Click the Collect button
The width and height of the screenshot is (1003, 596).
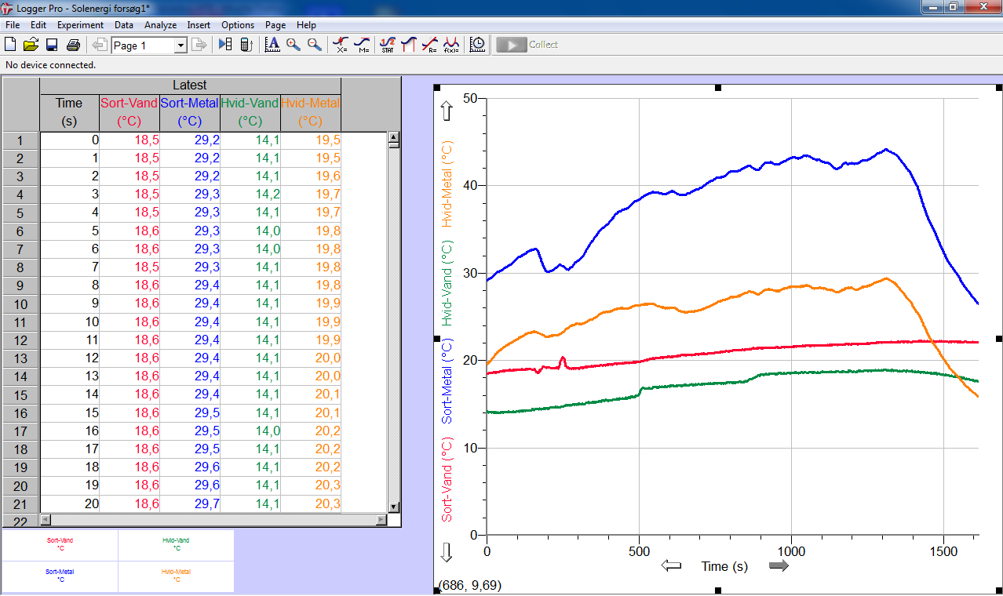pyautogui.click(x=528, y=45)
